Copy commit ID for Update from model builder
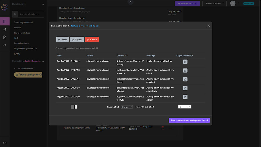 (x=185, y=62)
